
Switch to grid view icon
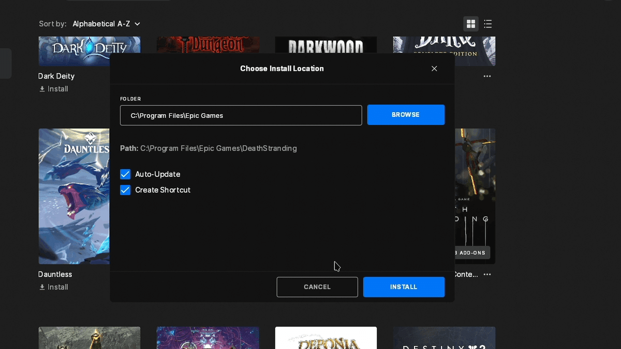point(471,24)
